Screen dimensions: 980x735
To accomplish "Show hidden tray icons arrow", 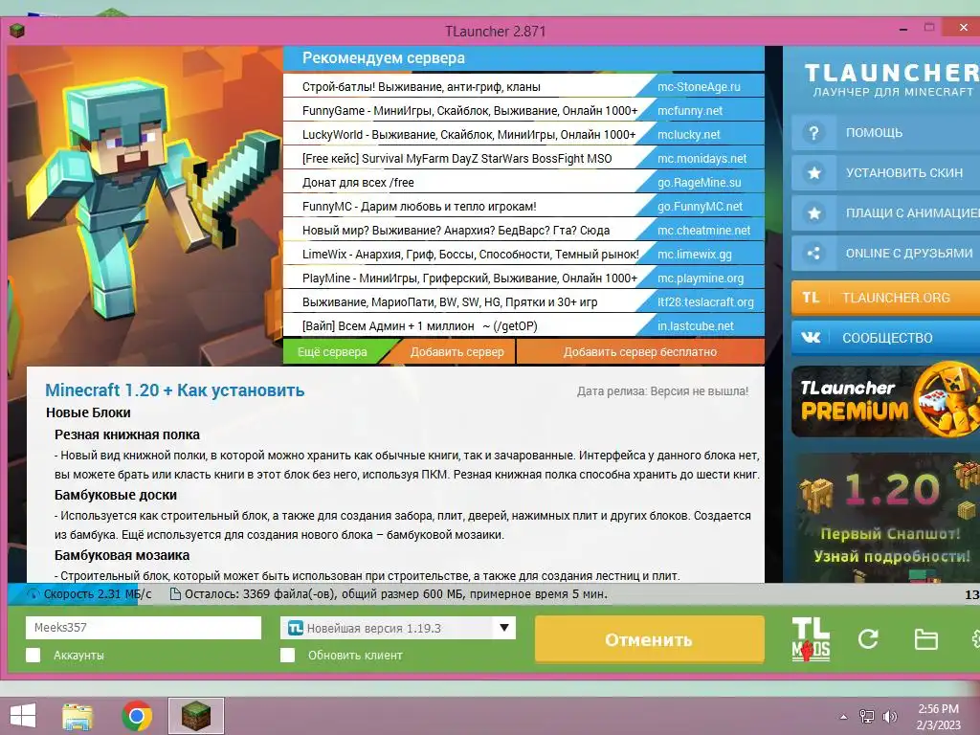I will coord(844,717).
